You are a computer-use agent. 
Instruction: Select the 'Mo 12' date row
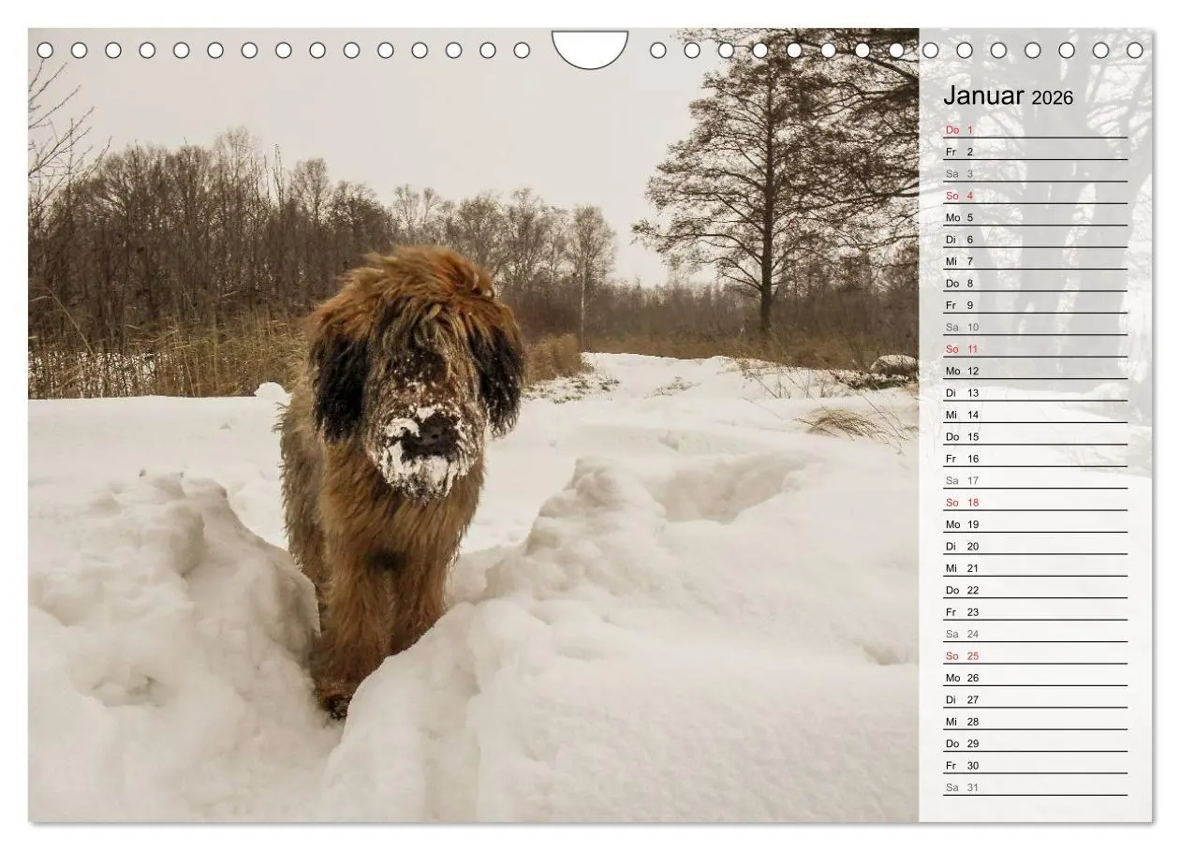pos(1035,371)
